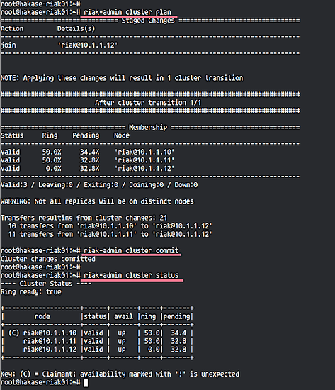The width and height of the screenshot is (335, 390).
Task: Click 'riak@10.1.1.11' in the status table
Action: pos(50,341)
